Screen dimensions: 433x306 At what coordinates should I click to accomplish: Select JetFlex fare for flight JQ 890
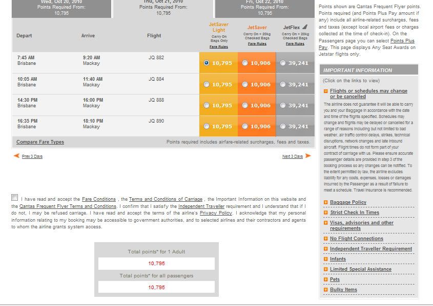(283, 126)
